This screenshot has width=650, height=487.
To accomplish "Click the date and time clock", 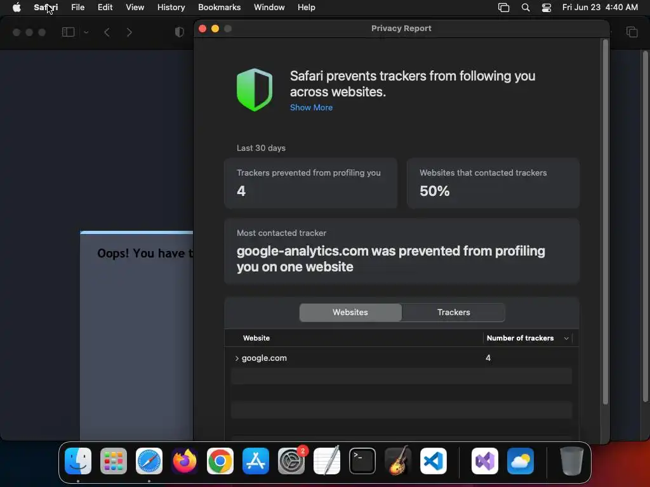I will point(600,8).
